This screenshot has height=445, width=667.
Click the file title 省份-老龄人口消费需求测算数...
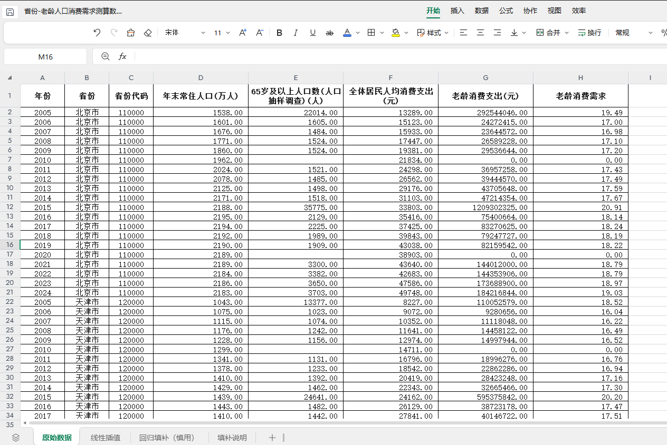point(73,11)
